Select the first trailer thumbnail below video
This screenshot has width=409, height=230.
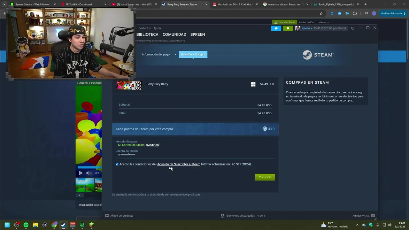click(x=85, y=185)
